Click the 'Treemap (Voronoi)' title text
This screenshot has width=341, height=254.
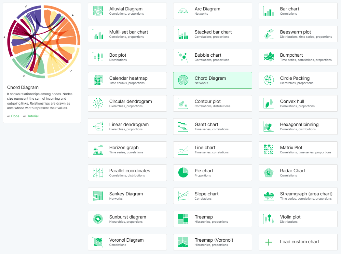coord(214,240)
